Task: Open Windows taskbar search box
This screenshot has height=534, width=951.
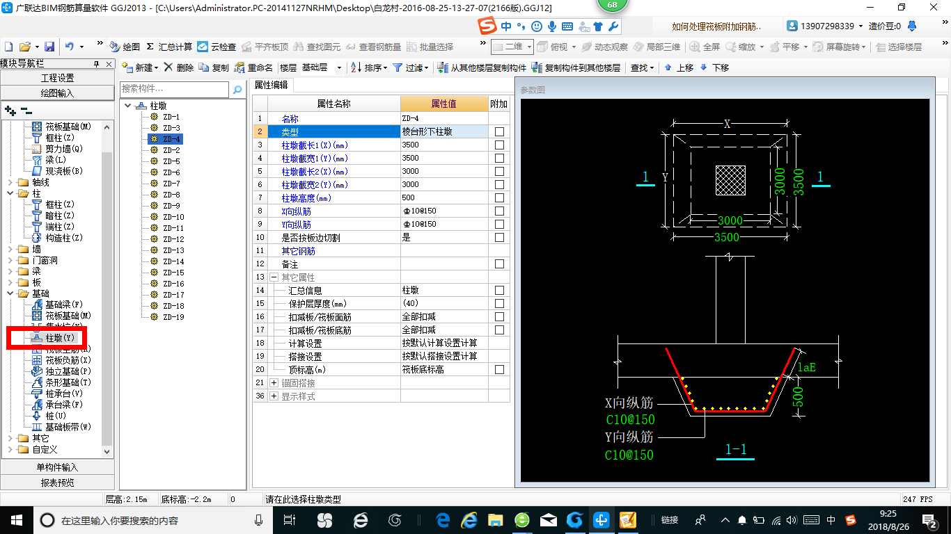Action: [x=152, y=520]
